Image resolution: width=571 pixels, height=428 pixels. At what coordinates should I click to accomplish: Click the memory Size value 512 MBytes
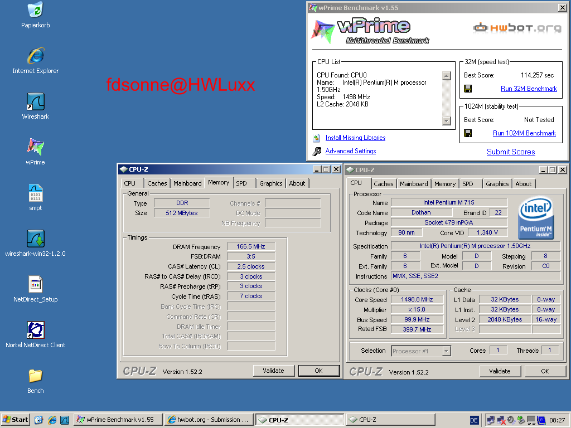(182, 213)
